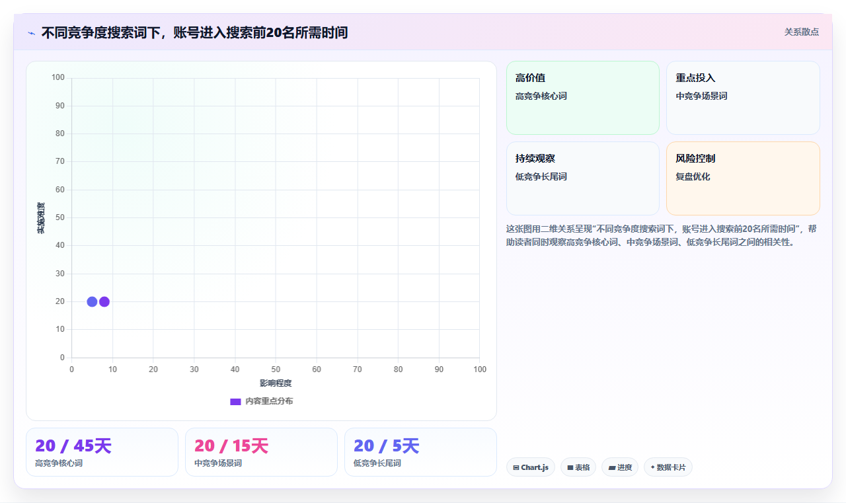Open the 重点投入 card
846x503 pixels.
(743, 98)
